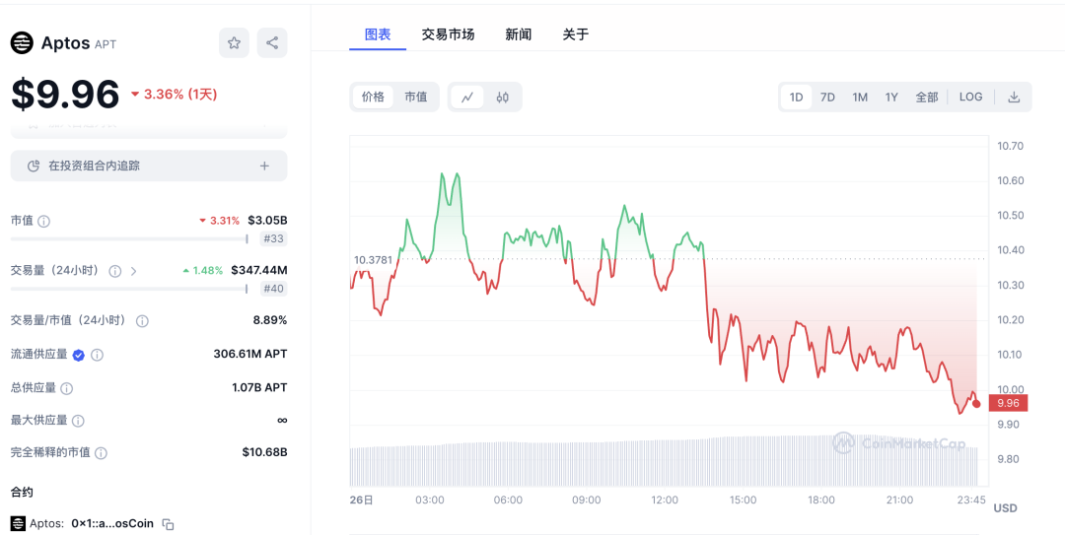Switch to candlestick chart view icon
Screen dimensions: 1065x535
coord(503,98)
